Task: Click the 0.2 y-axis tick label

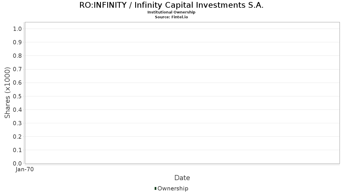Action: (17, 136)
